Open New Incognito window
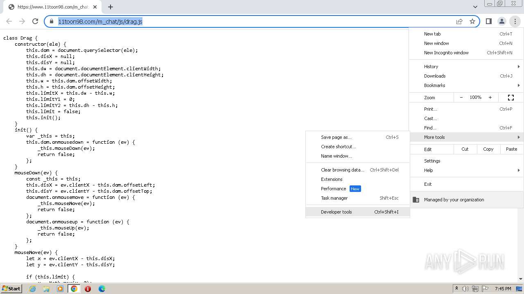 point(466,53)
